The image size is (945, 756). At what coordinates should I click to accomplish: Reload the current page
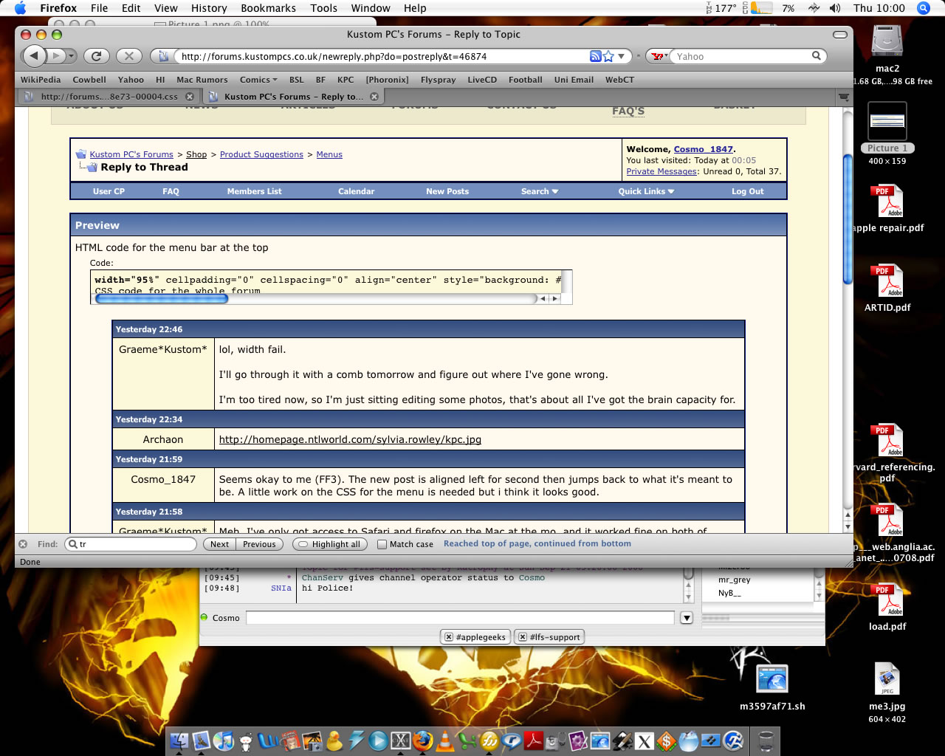(96, 55)
